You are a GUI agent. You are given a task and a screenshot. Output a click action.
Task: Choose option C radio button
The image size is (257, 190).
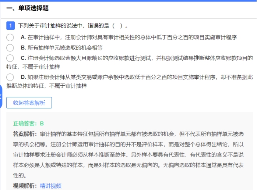[10, 58]
